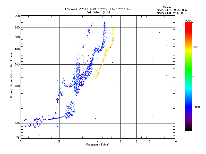Viewport: 206px width, 154px height.
Task: Click the x-axis tick label '16'
Action: (x=175, y=141)
